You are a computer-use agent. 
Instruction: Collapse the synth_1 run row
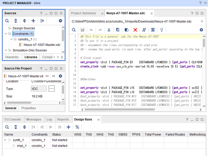tap(6, 140)
